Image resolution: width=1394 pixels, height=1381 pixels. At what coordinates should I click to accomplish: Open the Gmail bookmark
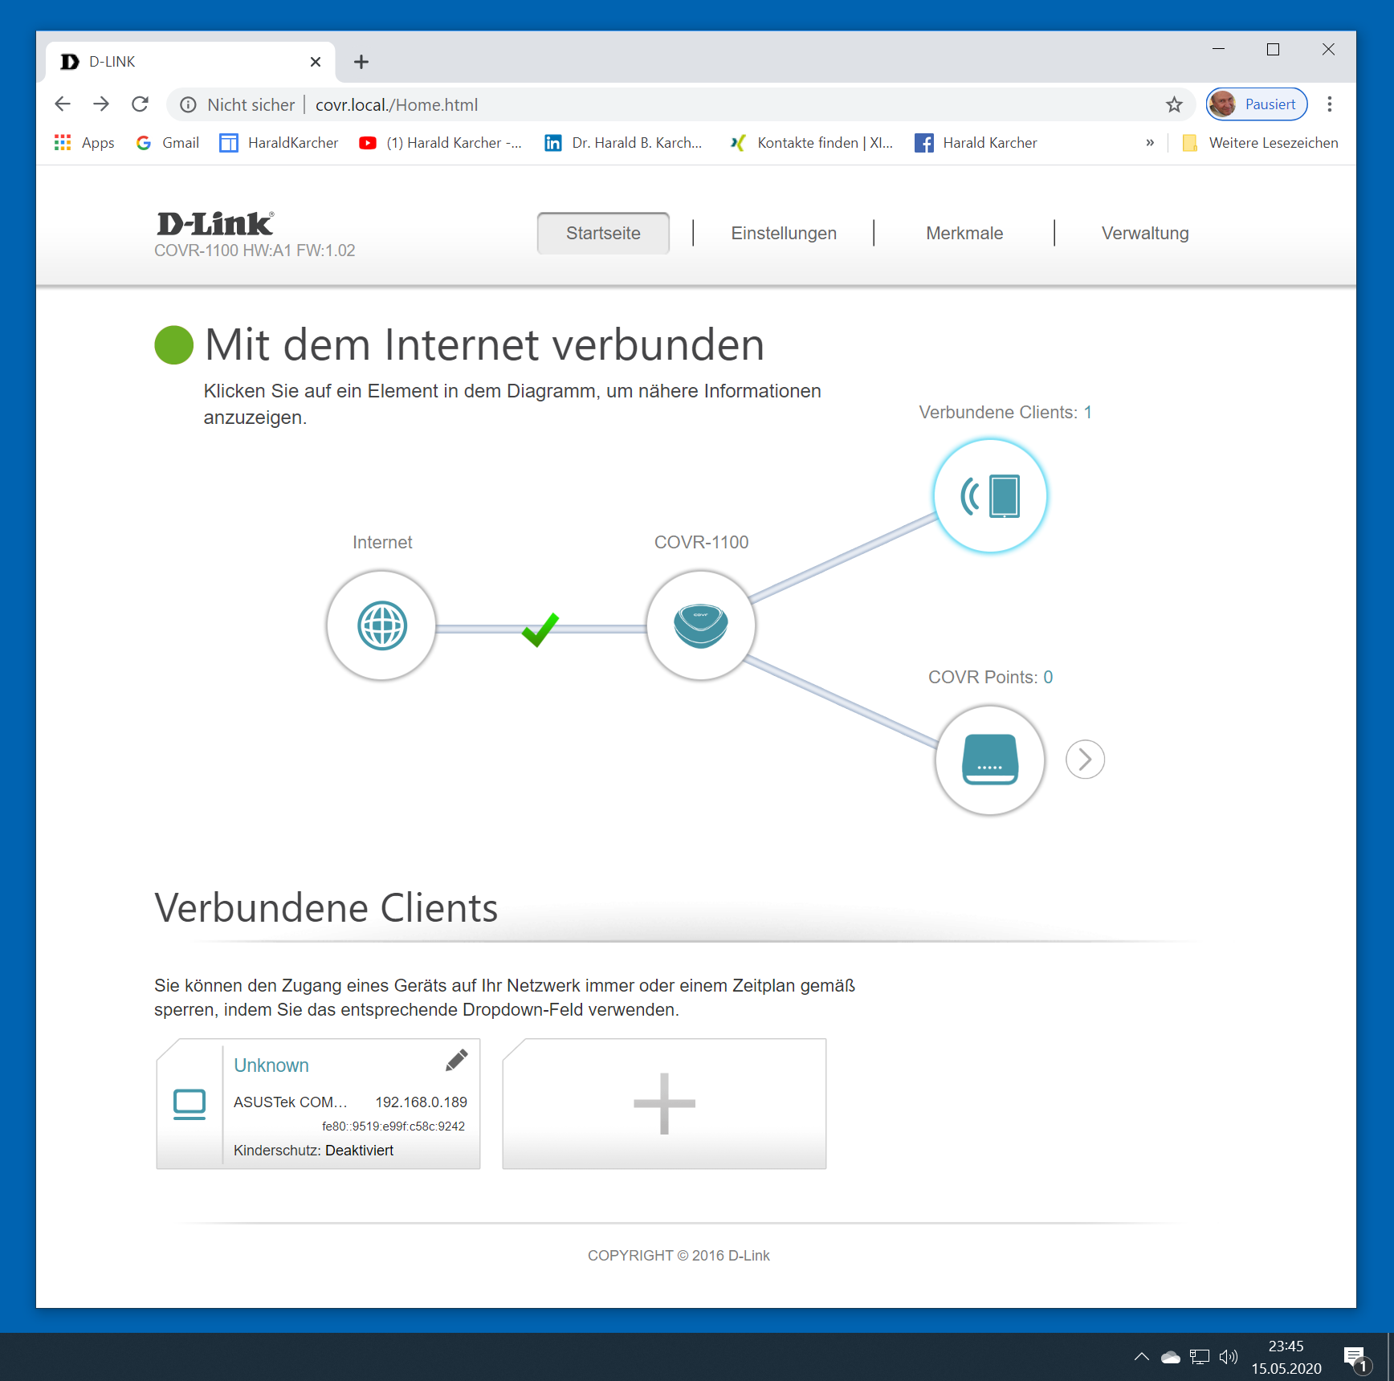pyautogui.click(x=168, y=143)
